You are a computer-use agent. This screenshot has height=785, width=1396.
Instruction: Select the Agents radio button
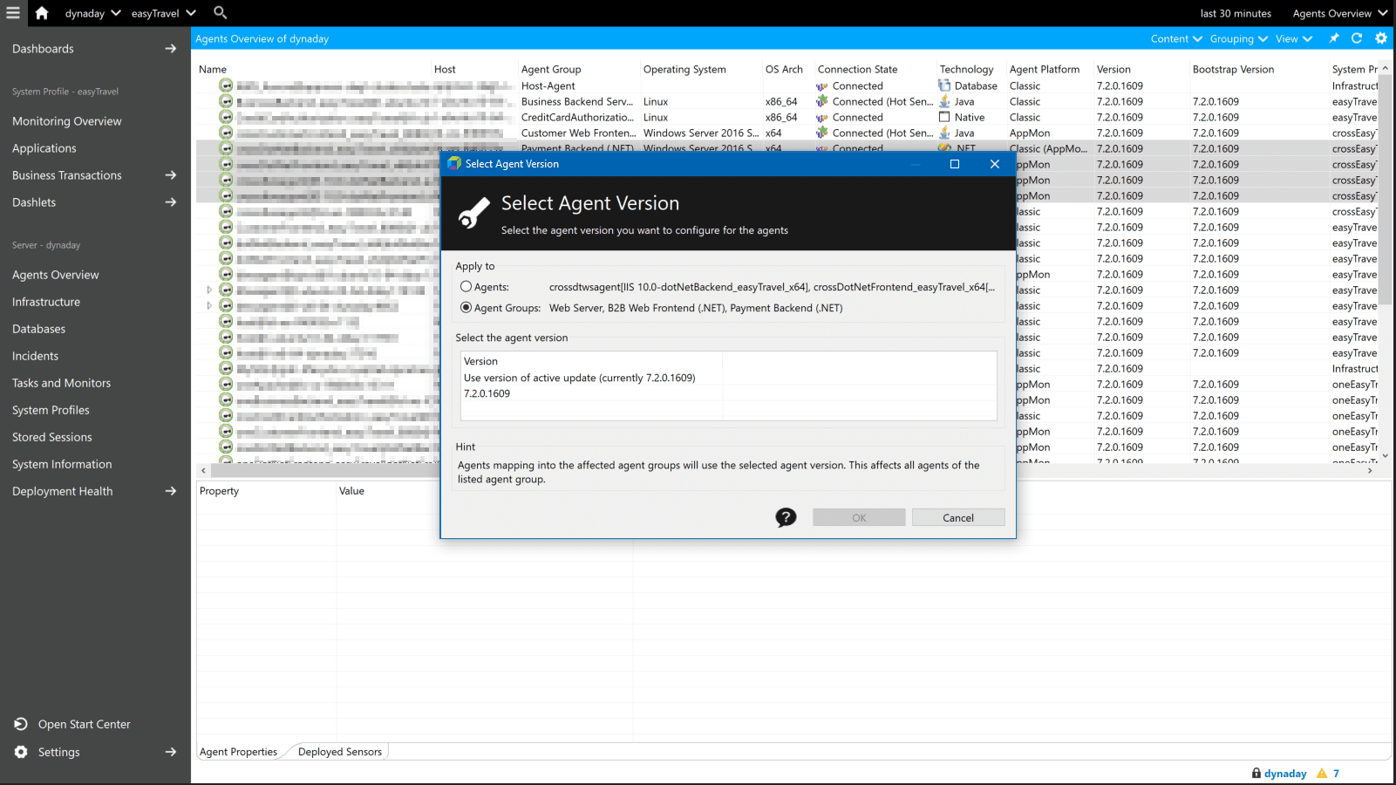click(466, 286)
